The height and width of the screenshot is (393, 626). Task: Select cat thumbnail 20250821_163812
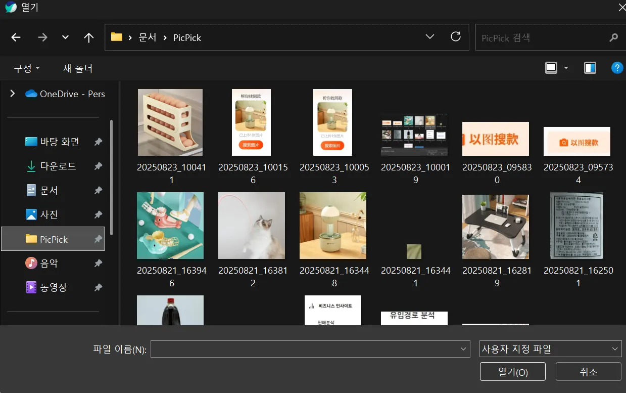[x=252, y=226]
